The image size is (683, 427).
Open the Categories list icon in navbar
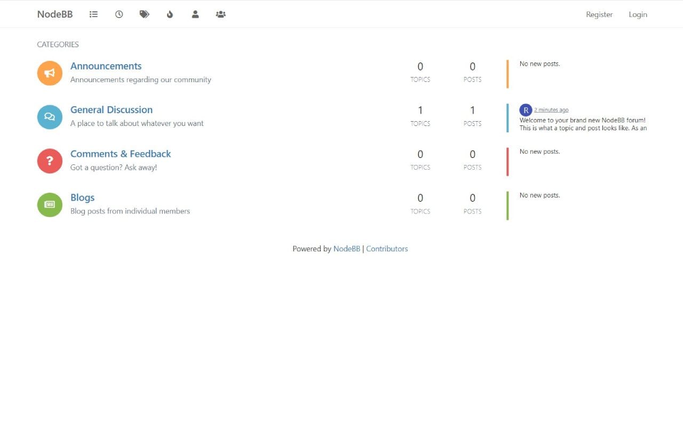tap(93, 14)
